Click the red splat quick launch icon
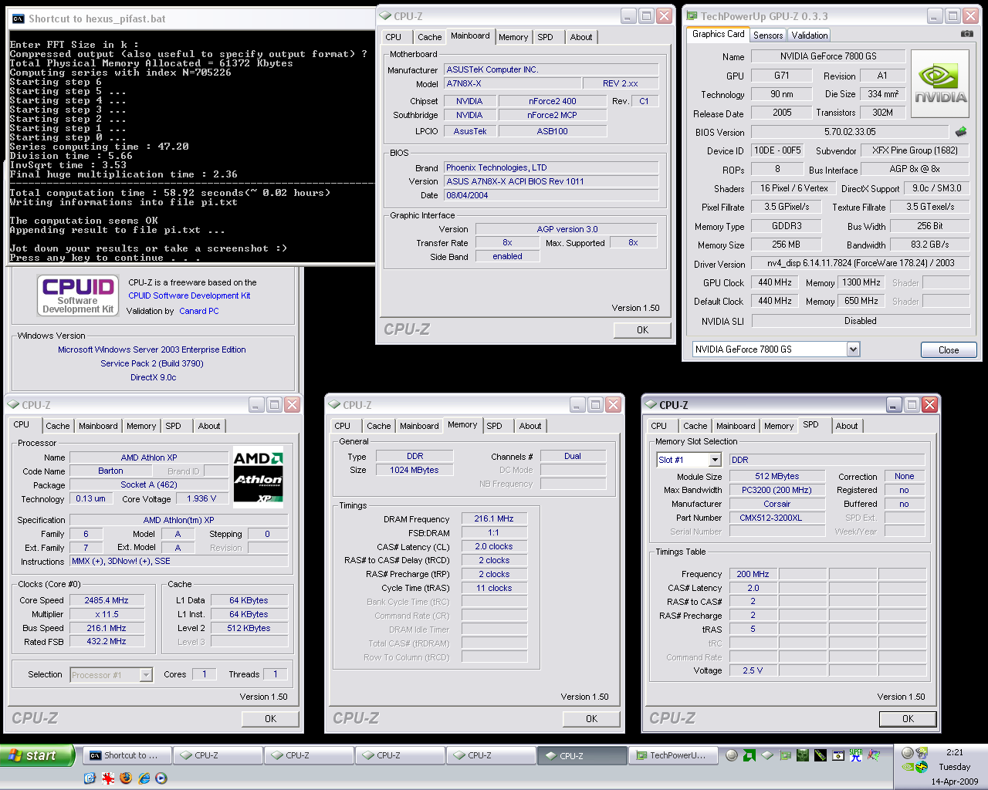988x790 pixels. point(107,778)
